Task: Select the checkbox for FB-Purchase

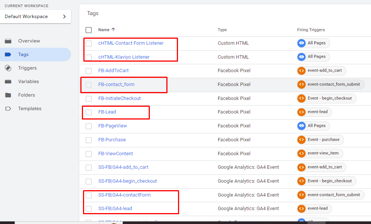Action: pyautogui.click(x=89, y=139)
